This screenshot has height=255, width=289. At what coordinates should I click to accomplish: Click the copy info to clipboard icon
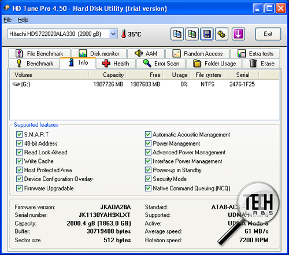point(177,34)
